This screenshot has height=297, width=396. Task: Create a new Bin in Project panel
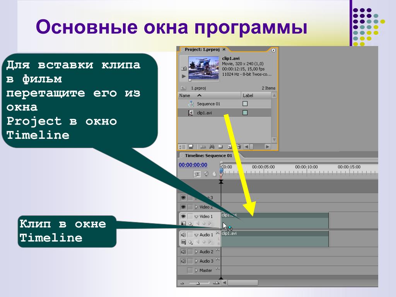pos(220,147)
